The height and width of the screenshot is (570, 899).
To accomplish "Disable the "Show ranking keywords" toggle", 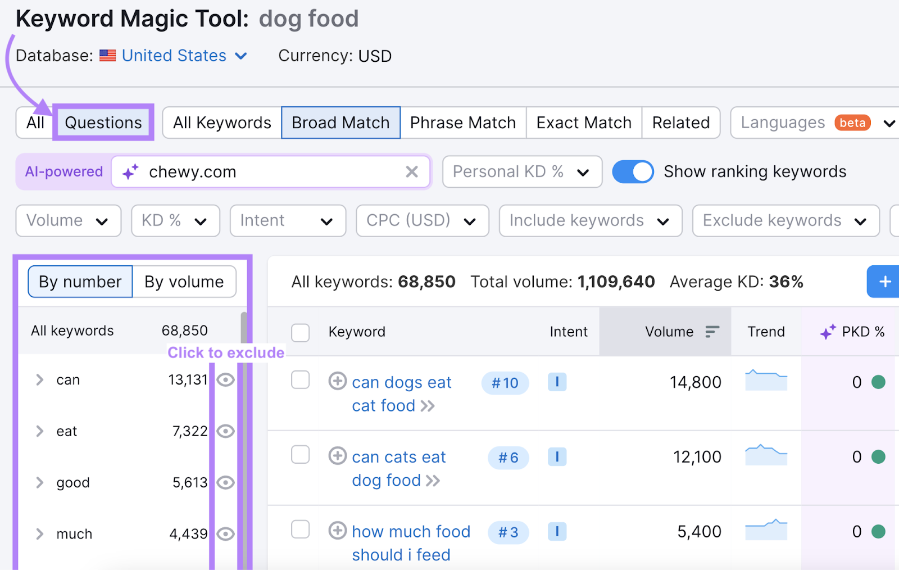I will [633, 171].
